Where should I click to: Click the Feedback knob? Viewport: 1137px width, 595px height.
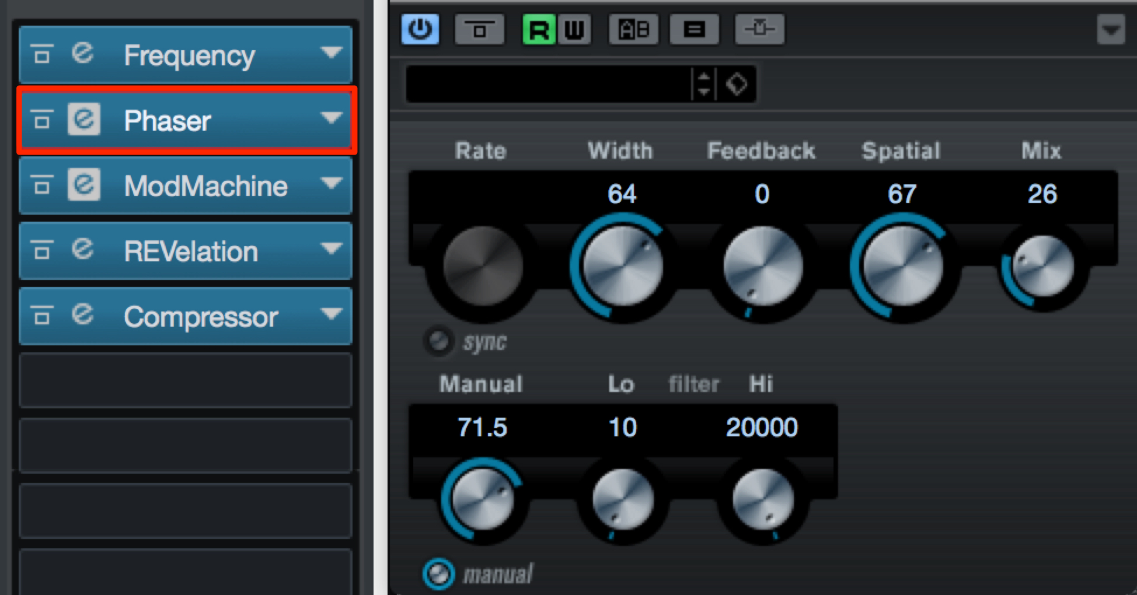click(762, 267)
